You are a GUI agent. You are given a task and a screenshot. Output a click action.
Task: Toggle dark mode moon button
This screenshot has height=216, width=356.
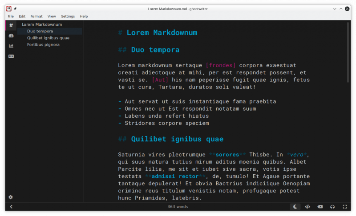[295, 207]
